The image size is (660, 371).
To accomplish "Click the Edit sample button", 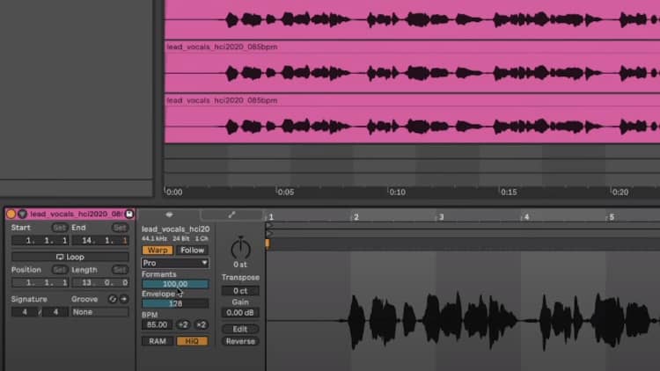I will 240,329.
